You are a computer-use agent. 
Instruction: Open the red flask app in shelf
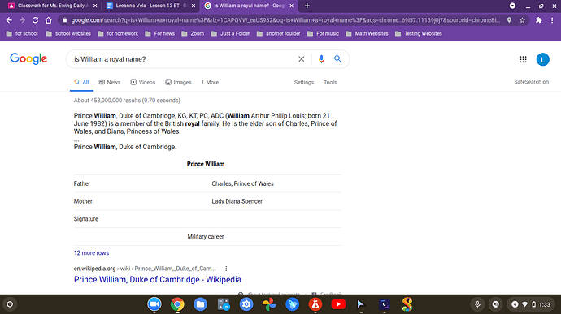315,304
